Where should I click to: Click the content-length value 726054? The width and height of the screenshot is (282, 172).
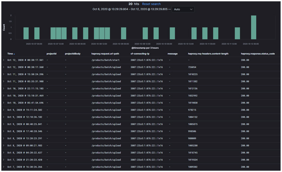(x=193, y=67)
